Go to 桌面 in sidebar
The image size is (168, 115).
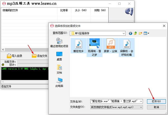(x=59, y=56)
